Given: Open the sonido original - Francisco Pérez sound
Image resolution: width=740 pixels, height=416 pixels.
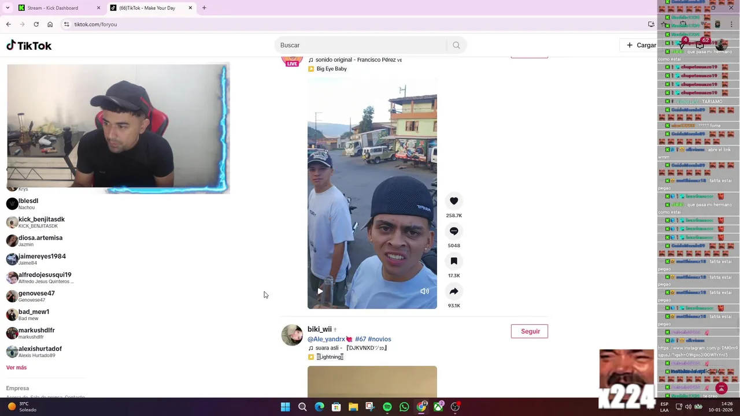Looking at the screenshot, I should pyautogui.click(x=355, y=60).
